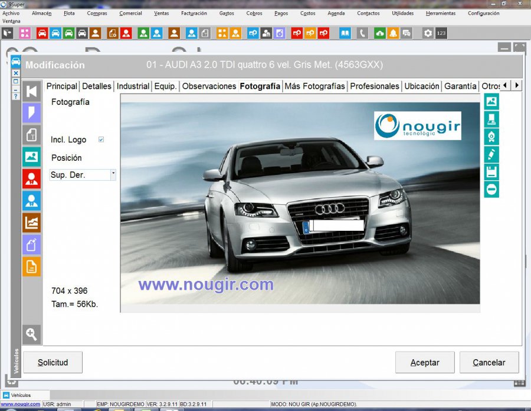Open the Facturación menu
531x411 pixels.
click(194, 13)
